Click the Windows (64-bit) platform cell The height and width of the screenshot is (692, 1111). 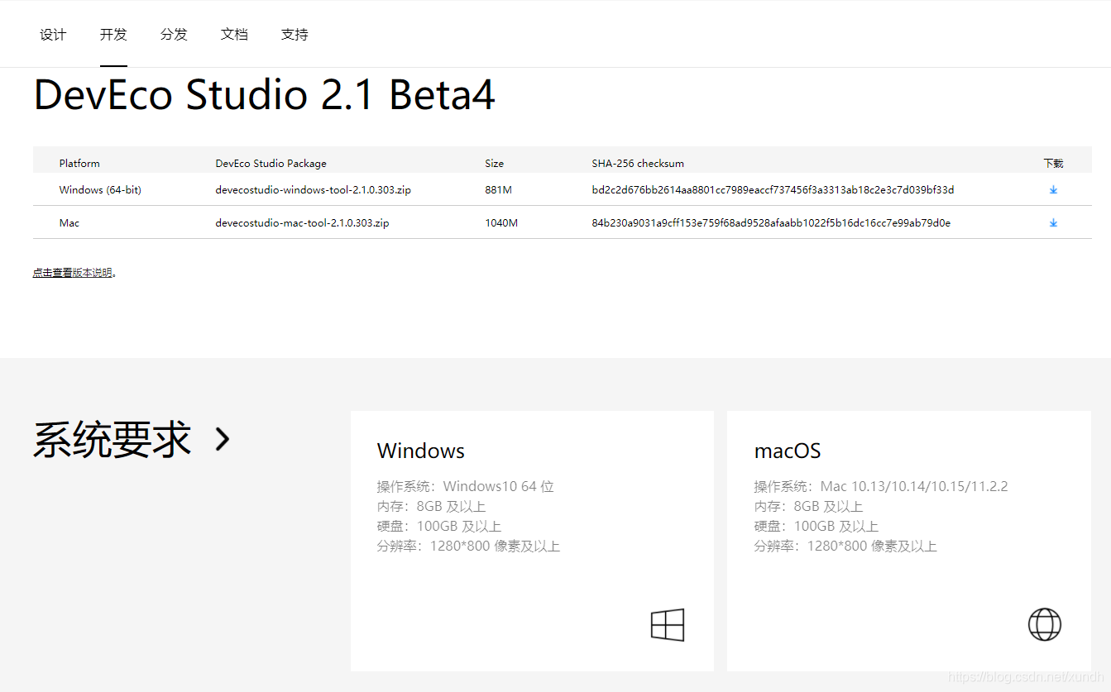100,190
